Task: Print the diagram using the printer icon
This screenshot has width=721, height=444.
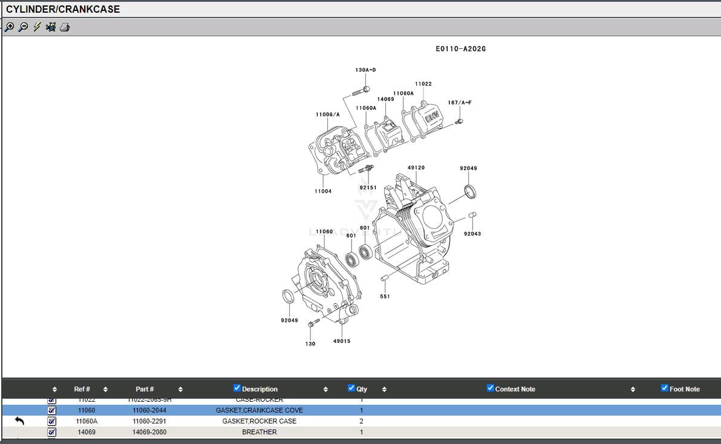Action: pos(65,27)
